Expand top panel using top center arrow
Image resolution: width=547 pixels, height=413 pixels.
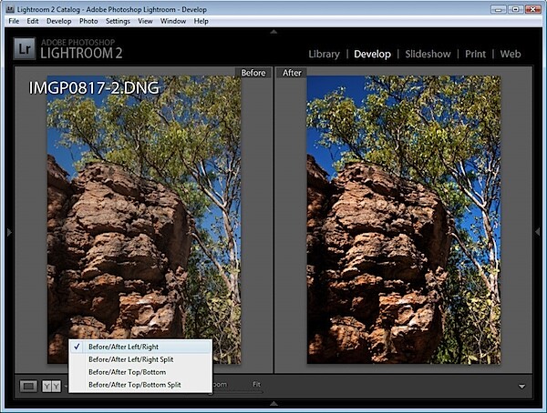273,32
